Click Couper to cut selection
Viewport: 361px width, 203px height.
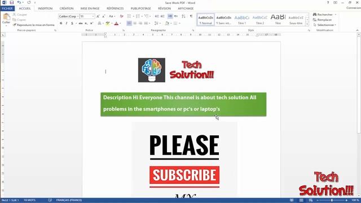(x=20, y=15)
